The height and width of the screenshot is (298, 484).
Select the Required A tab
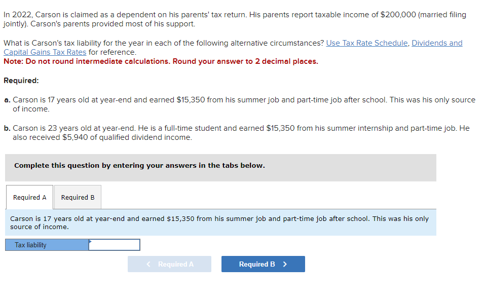pos(29,197)
